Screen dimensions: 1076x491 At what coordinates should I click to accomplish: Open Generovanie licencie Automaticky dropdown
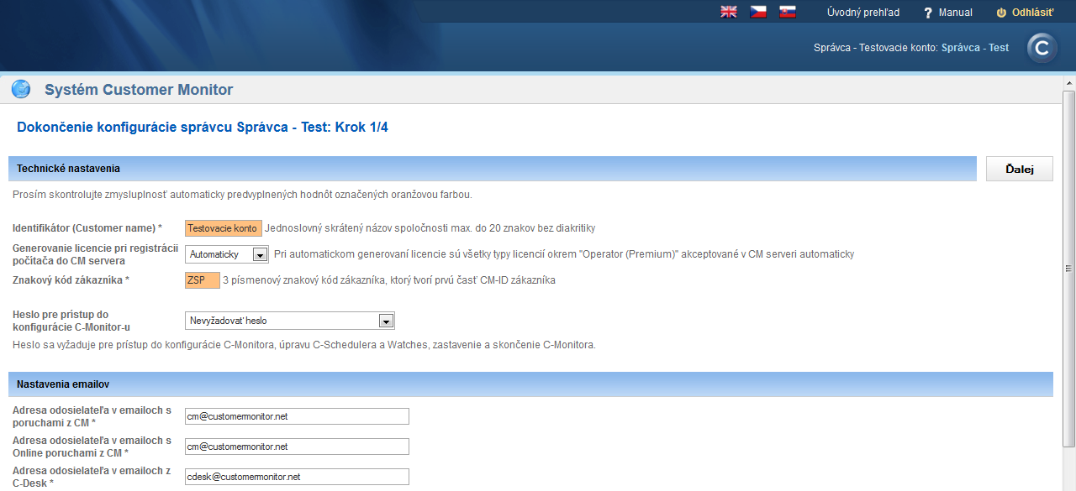pyautogui.click(x=227, y=254)
